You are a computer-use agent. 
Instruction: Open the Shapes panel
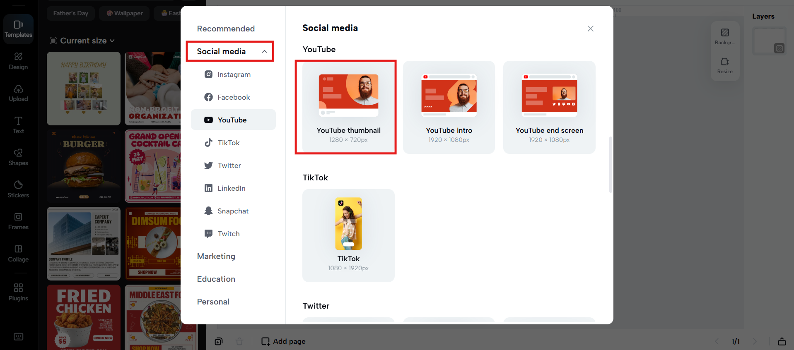(x=18, y=157)
